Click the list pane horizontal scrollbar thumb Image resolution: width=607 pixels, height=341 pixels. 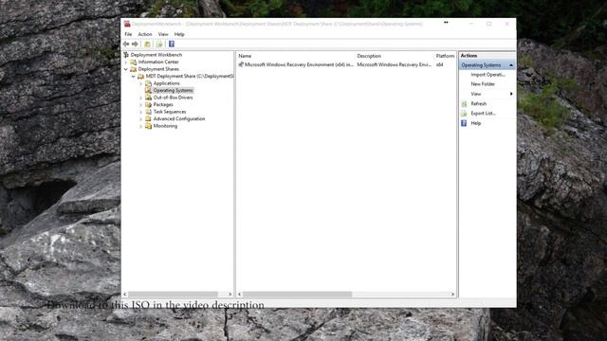point(297,295)
